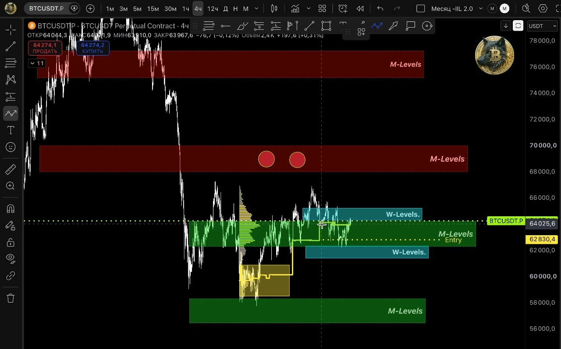Click the add-to-favorites grid plus icon

[x=361, y=32]
